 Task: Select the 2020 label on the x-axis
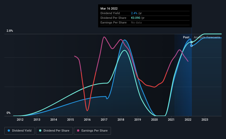click(154, 120)
